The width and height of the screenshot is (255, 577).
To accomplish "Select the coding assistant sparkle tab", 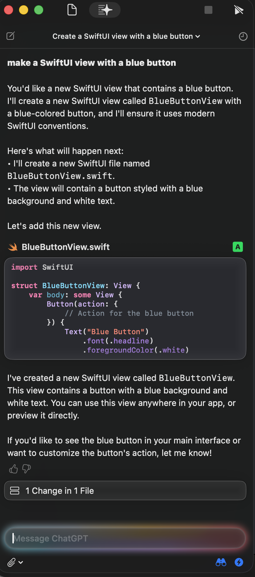I will coord(105,10).
